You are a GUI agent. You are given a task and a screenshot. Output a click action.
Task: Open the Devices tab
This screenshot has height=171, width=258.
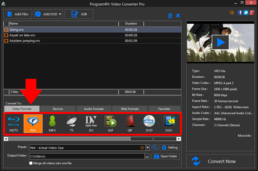click(x=58, y=109)
